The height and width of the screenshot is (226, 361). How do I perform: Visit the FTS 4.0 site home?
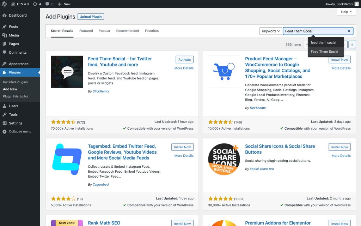20,4
